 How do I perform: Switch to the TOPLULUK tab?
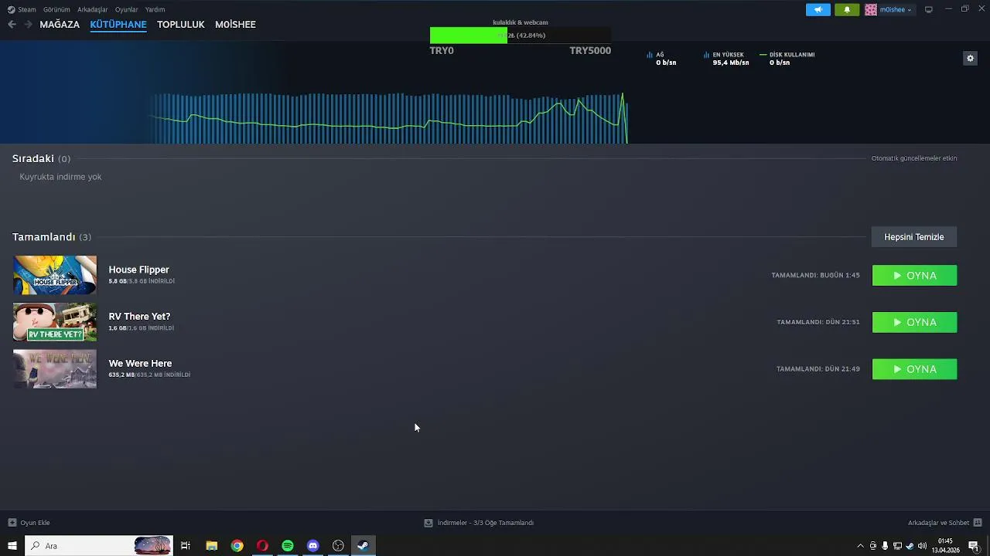(x=180, y=25)
